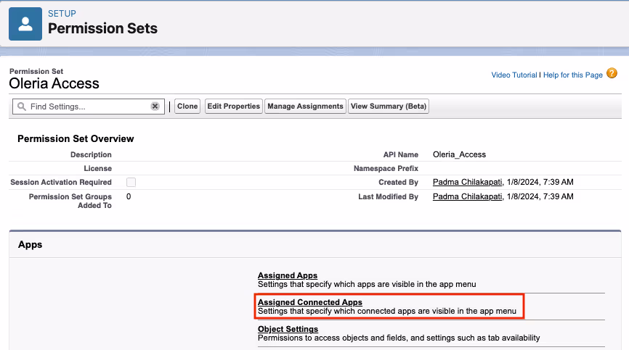
Task: Clear the Find Settings search box
Action: [155, 107]
